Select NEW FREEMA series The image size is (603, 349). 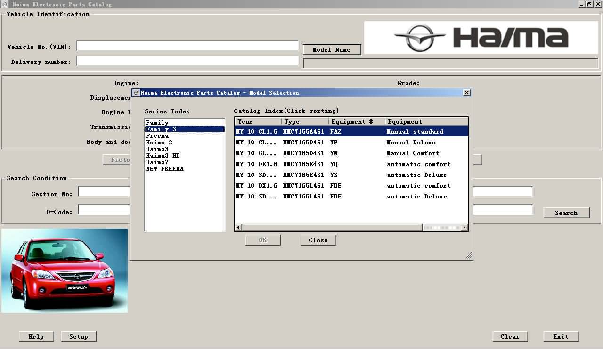coord(164,169)
